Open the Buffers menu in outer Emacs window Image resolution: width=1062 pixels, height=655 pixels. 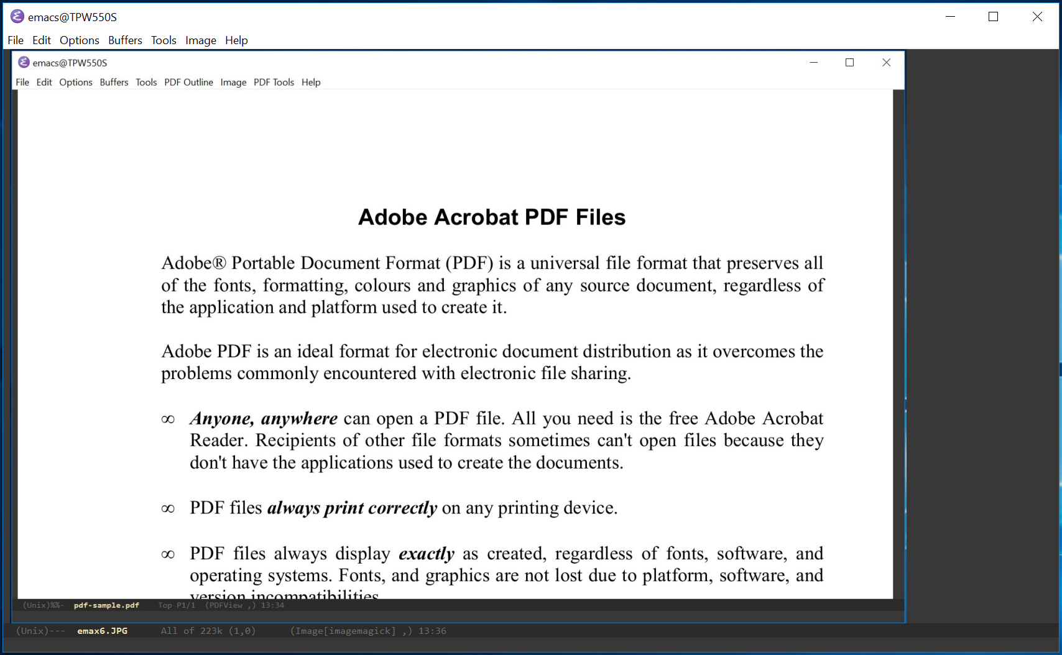[x=125, y=40]
